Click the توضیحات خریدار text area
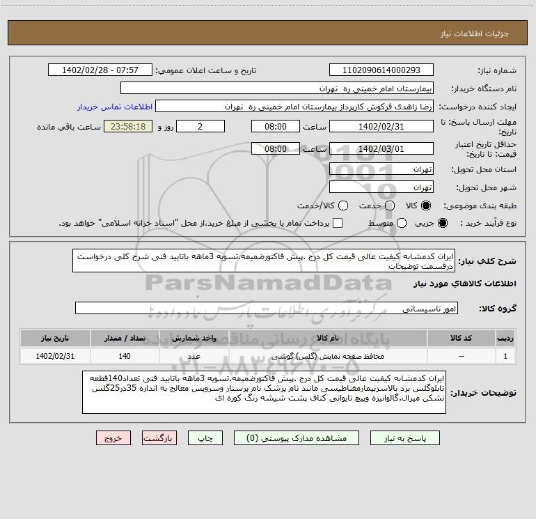536x519 pixels. pos(265,392)
